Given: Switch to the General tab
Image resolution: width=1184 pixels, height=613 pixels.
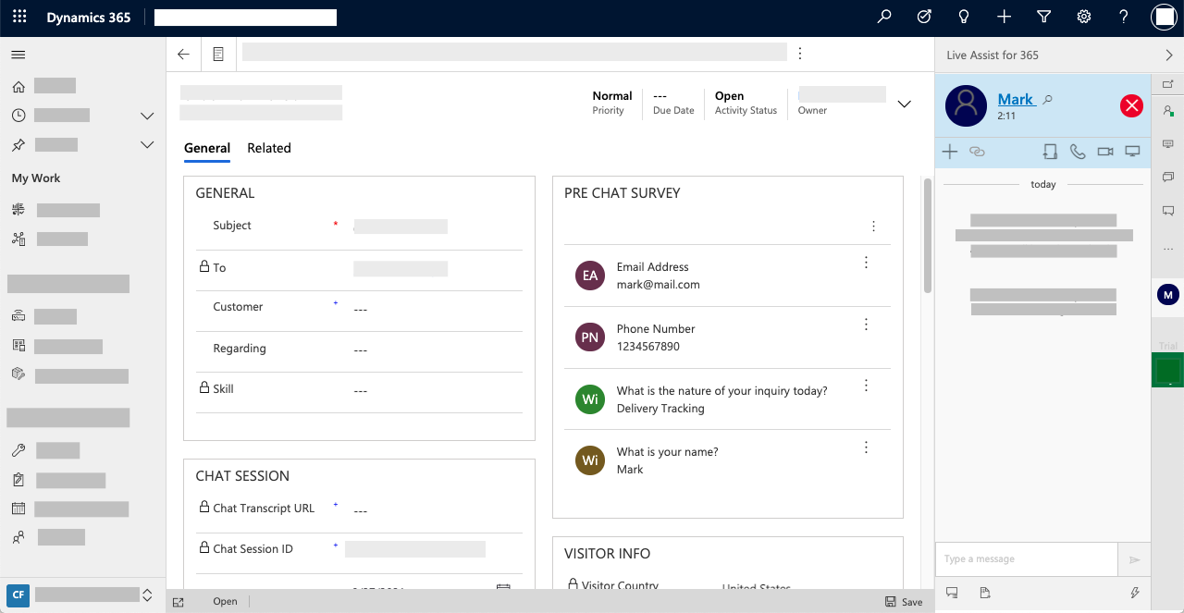Looking at the screenshot, I should point(207,148).
